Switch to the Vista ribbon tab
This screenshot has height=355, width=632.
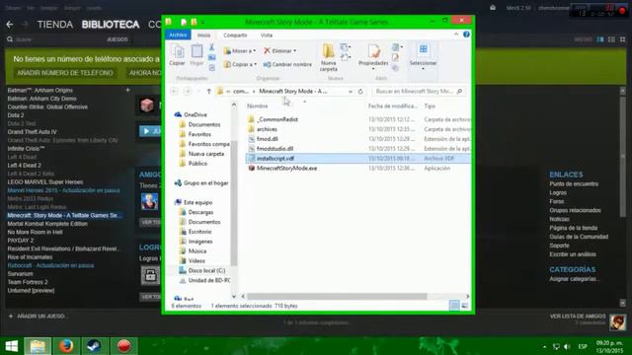tap(267, 35)
